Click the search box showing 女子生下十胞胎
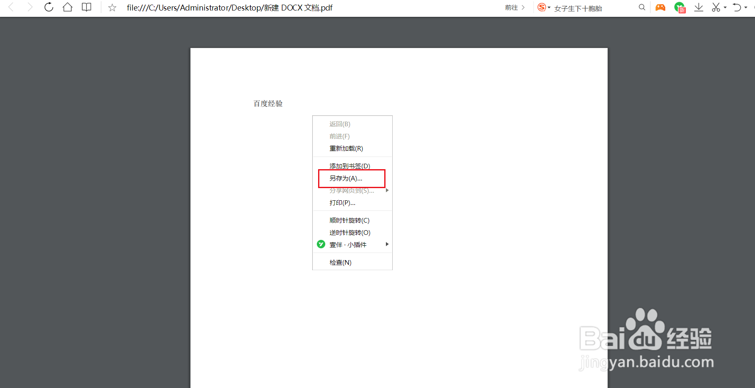Image resolution: width=755 pixels, height=388 pixels. (578, 8)
